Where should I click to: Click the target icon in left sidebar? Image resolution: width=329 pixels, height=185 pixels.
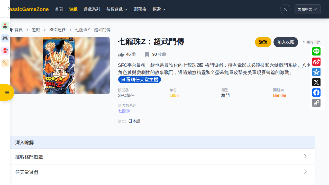pyautogui.click(x=5, y=51)
